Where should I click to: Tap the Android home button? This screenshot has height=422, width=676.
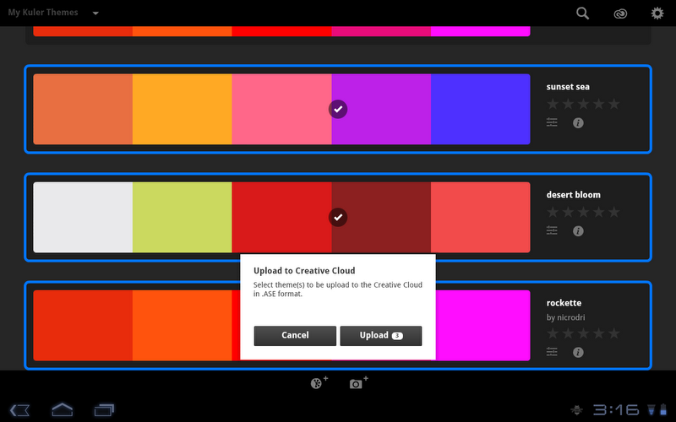point(62,409)
